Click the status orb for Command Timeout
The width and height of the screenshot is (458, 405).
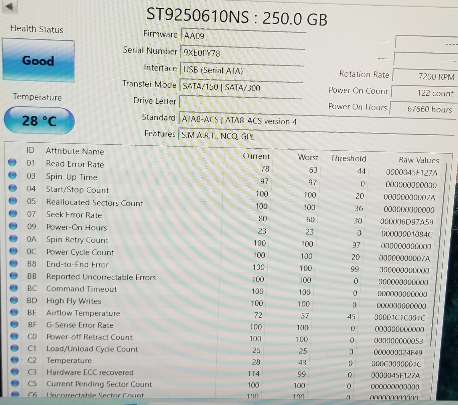14,288
